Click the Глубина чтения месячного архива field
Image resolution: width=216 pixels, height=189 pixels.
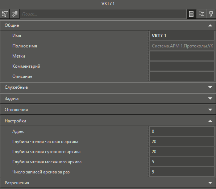[x=182, y=162]
